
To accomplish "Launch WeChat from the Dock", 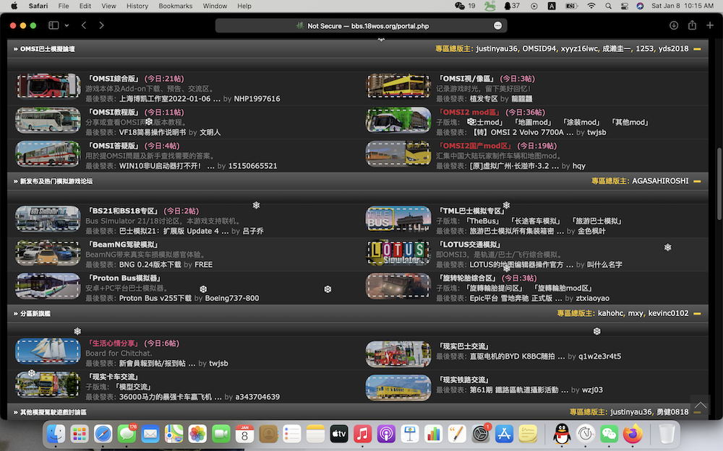I will [x=609, y=434].
